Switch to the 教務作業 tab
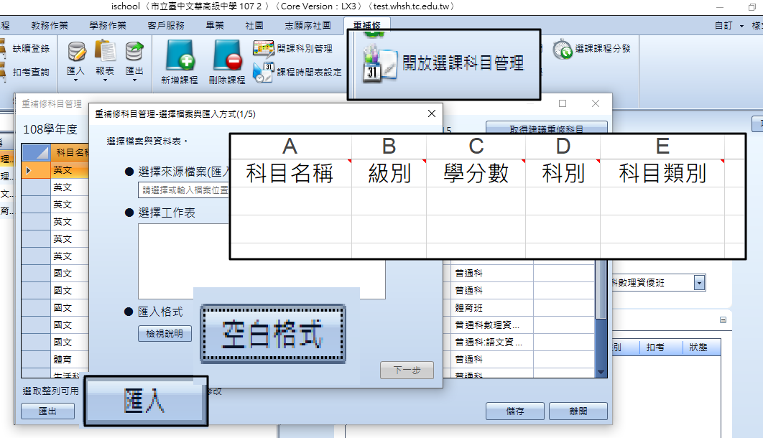 [x=50, y=25]
